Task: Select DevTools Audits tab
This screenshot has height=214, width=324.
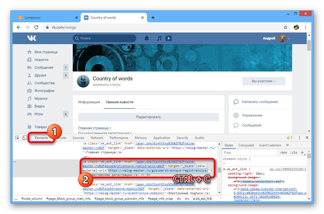Action: coord(199,138)
